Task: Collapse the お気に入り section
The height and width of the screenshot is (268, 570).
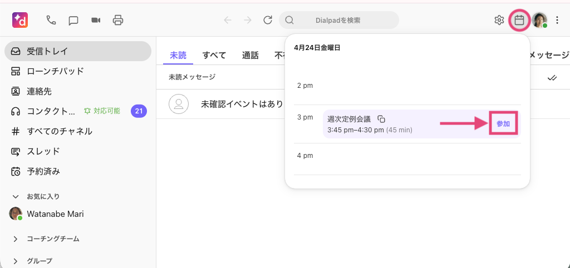Action: [16, 196]
